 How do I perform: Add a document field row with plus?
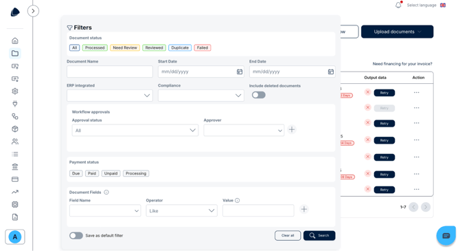tap(304, 209)
